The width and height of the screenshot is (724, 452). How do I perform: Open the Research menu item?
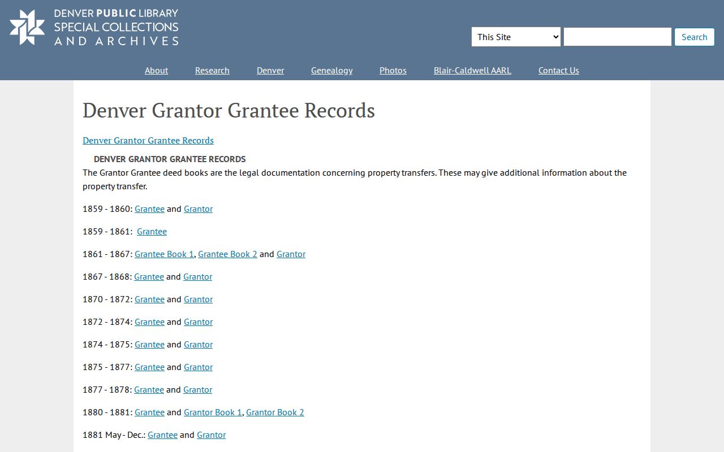[212, 70]
